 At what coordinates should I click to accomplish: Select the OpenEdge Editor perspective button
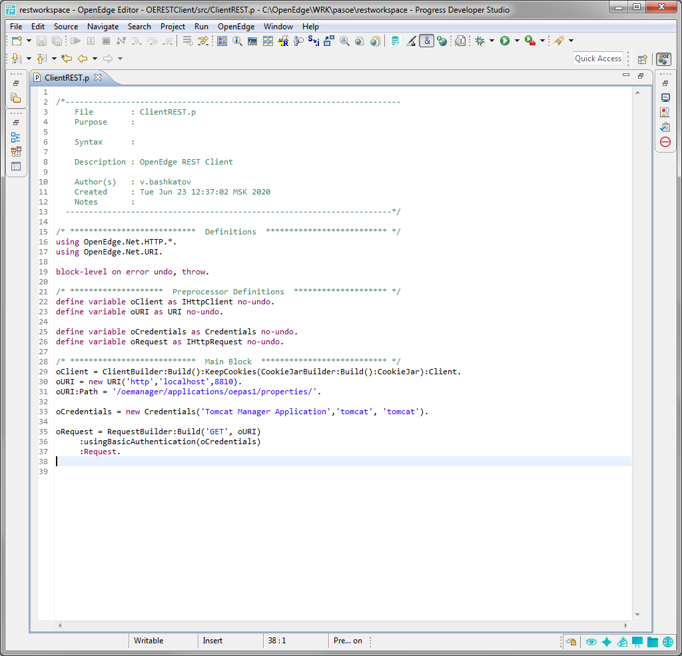pos(664,59)
